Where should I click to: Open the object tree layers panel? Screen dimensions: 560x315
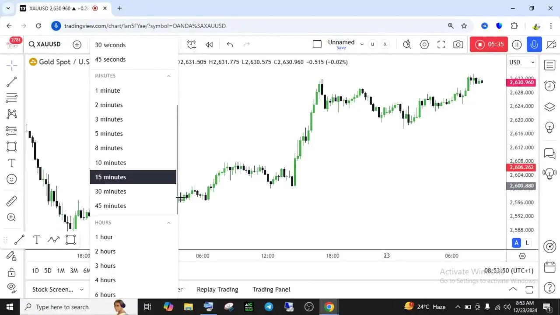[x=549, y=107]
